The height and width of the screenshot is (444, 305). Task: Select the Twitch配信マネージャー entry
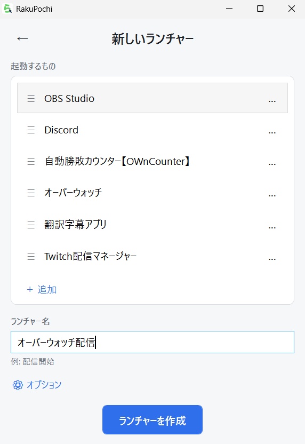tap(152, 256)
